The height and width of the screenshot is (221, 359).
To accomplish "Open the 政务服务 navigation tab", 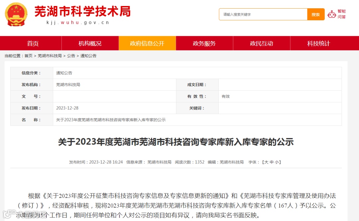I will click(204, 43).
